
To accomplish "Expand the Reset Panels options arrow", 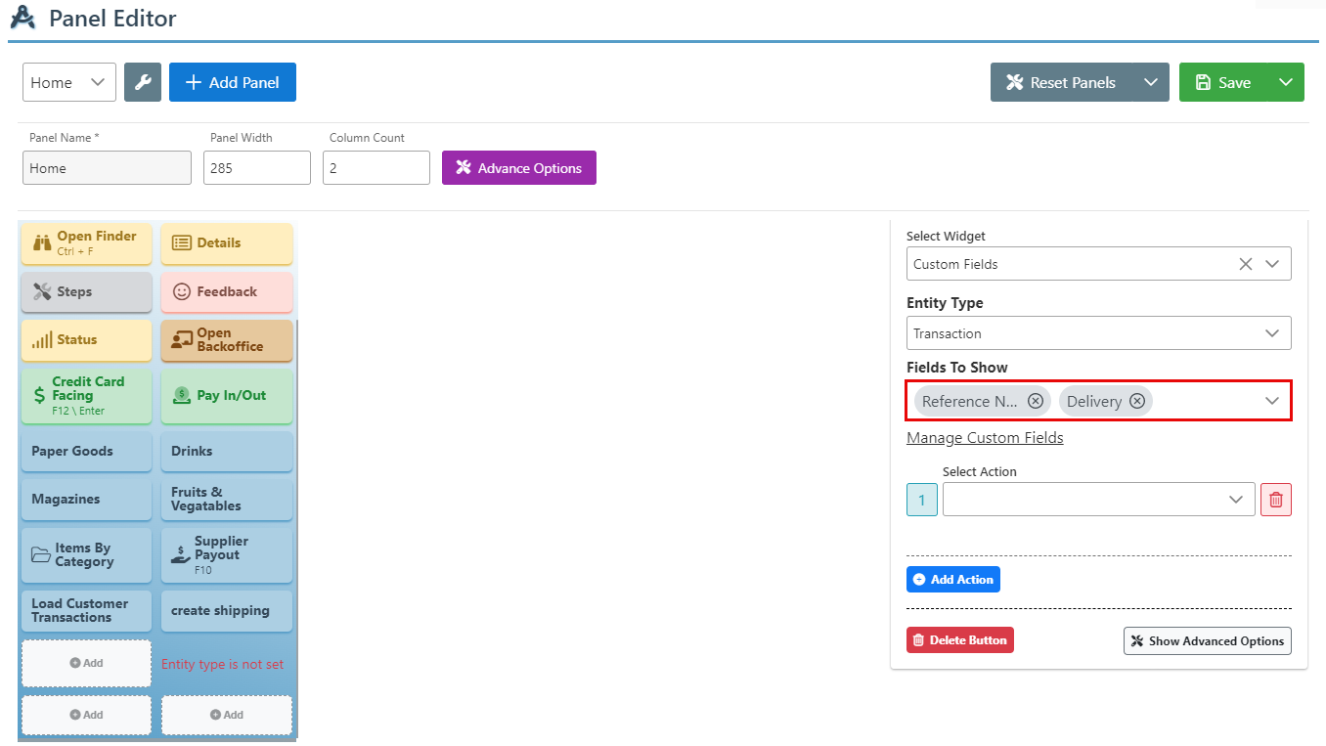I will 1150,83.
